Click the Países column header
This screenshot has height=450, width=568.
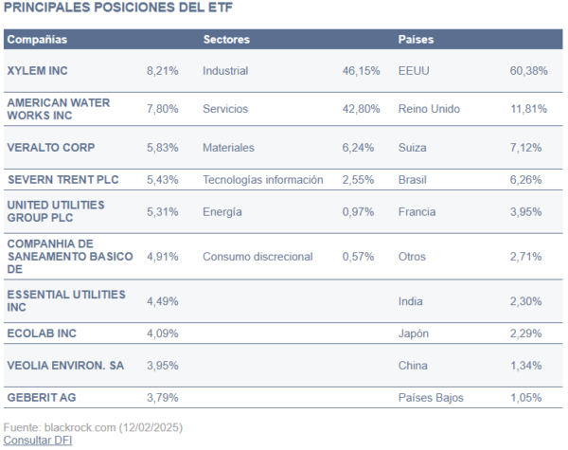pyautogui.click(x=417, y=40)
